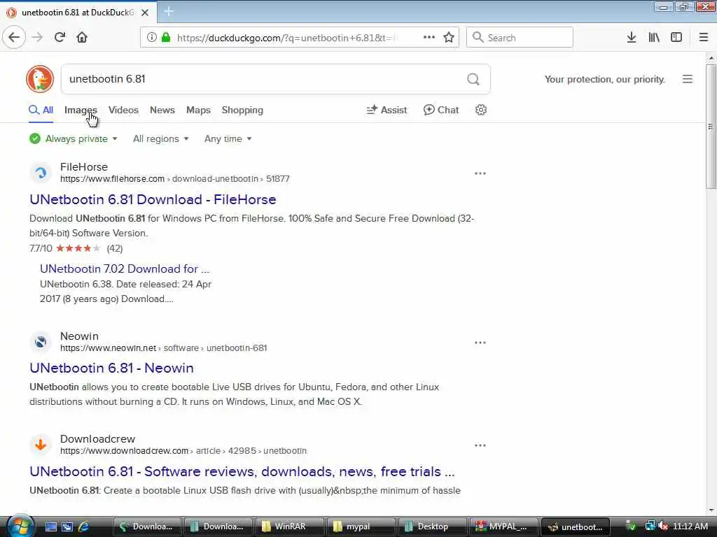
Task: Click Your protection, our priority text
Action: click(604, 80)
